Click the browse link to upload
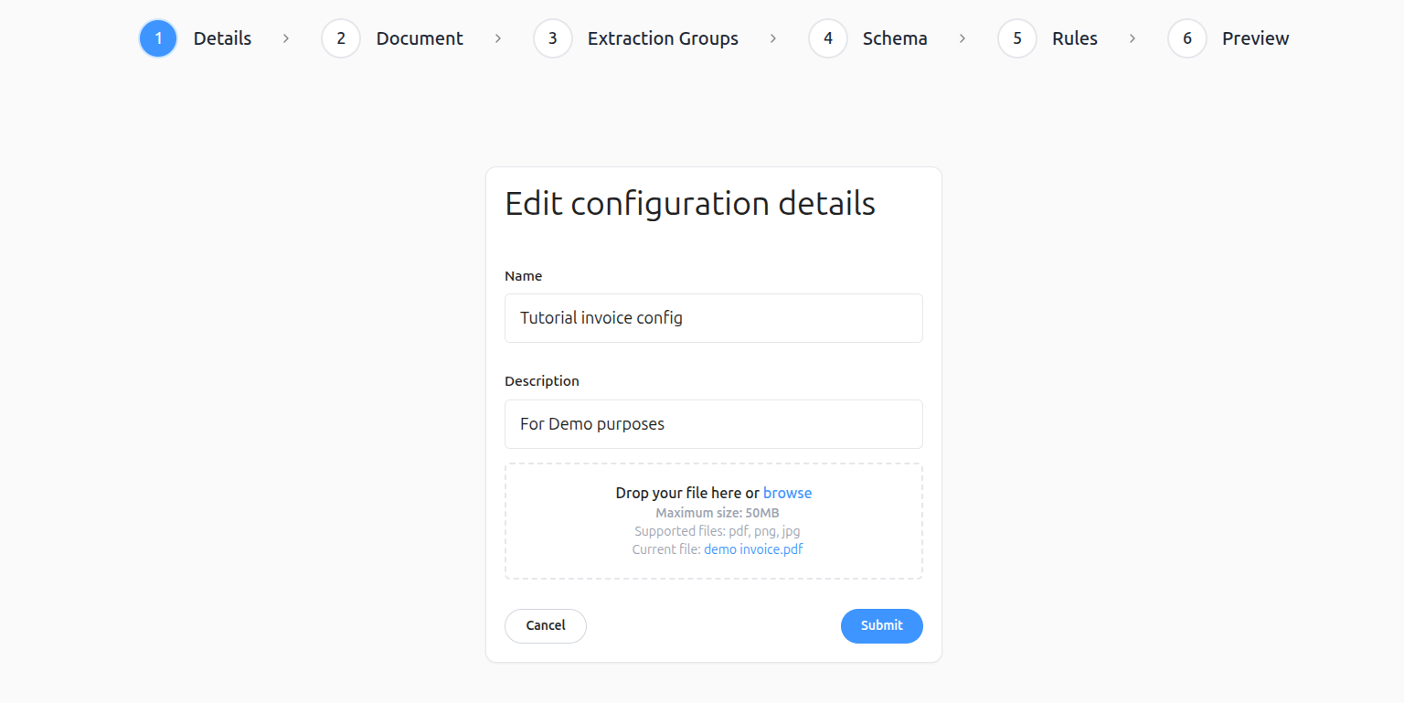This screenshot has height=703, width=1404. click(x=787, y=493)
